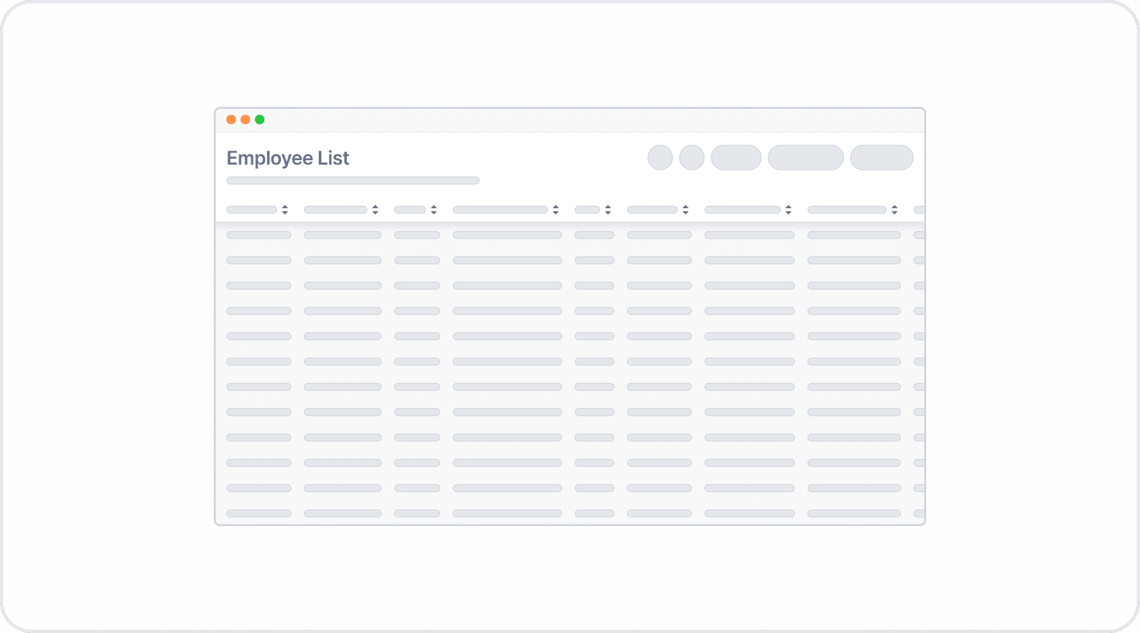Screen dimensions: 1140x633
Task: Toggle sorting on the third column header
Action: [x=434, y=209]
